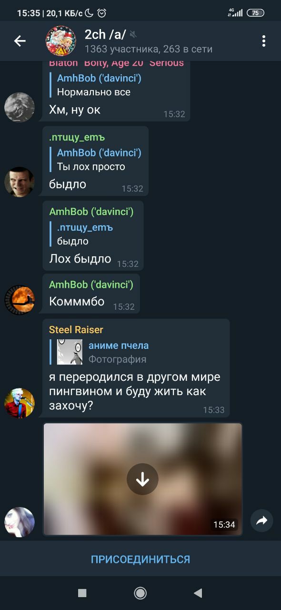Open the аниме пчела photo reply preview

point(102,352)
